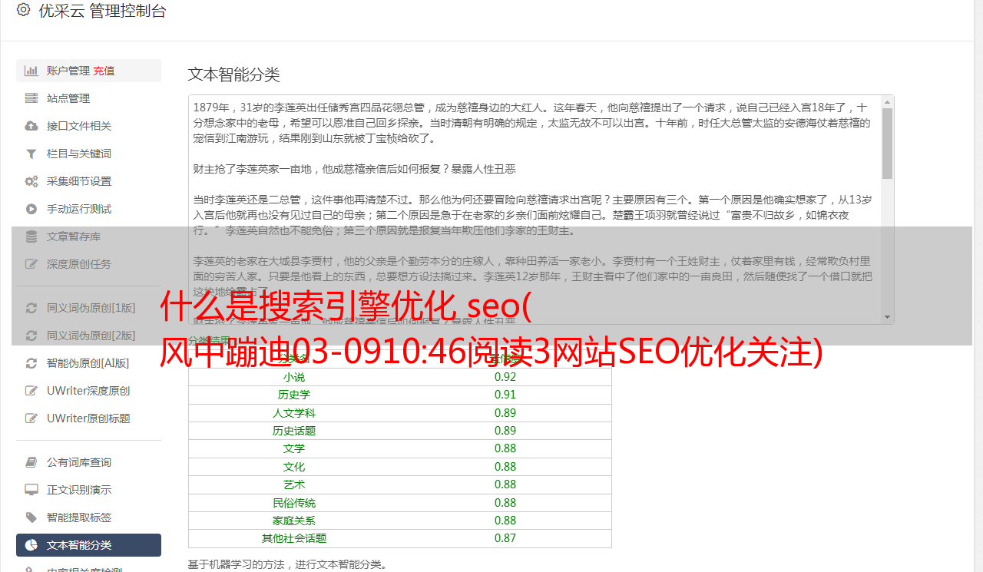Click the text area scrollbar thumb
The image size is (983, 572).
coord(887,143)
